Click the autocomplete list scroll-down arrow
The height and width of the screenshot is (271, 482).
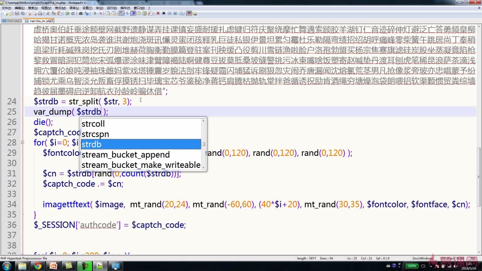click(x=203, y=167)
